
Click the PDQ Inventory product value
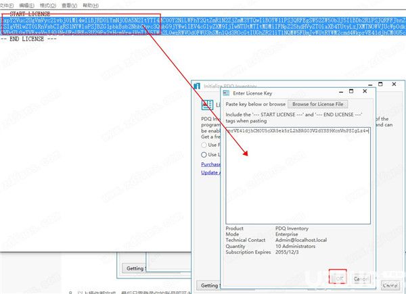[x=292, y=228]
